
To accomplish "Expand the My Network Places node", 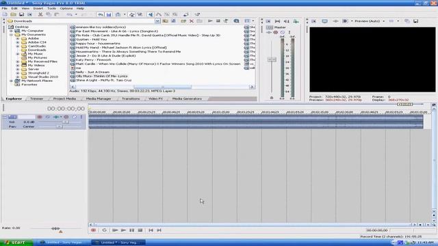I will (11, 81).
